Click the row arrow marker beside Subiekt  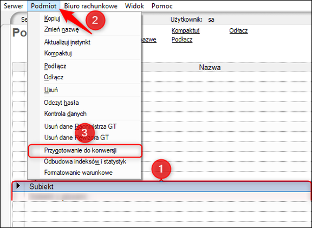(18, 186)
